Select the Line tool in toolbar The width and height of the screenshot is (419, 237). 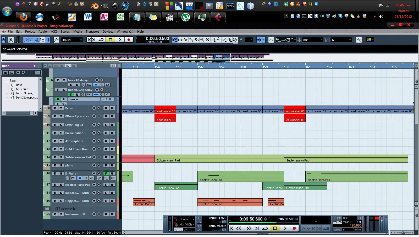point(224,40)
